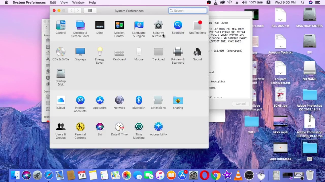Open Energy Saver pane
Screen dimensions: 325x182
[x=100, y=56]
